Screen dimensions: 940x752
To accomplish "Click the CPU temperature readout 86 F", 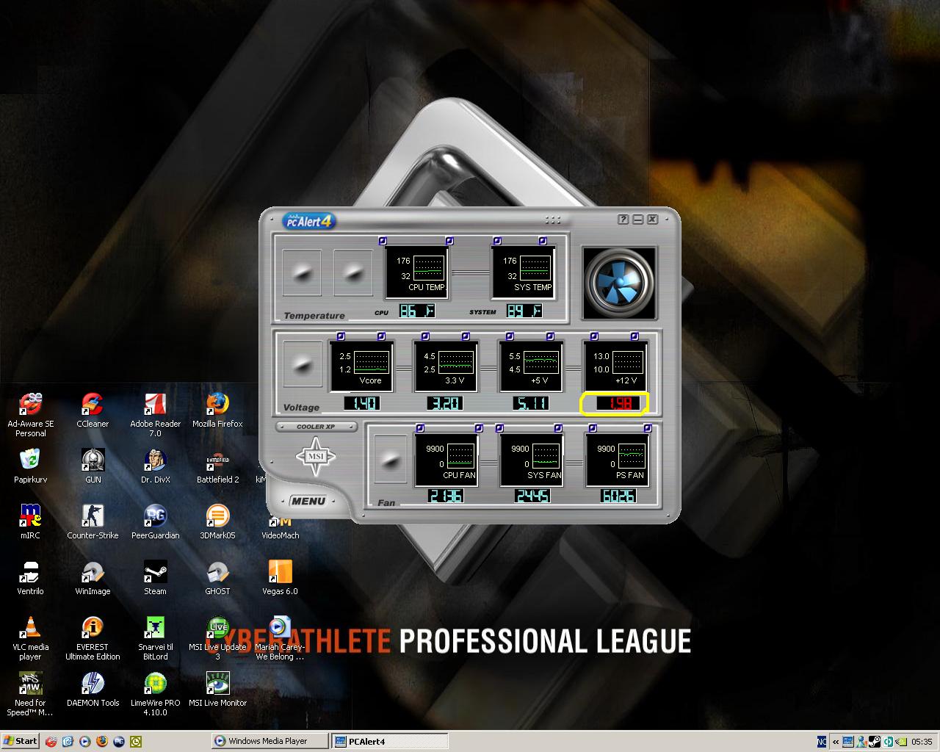I will click(x=416, y=311).
